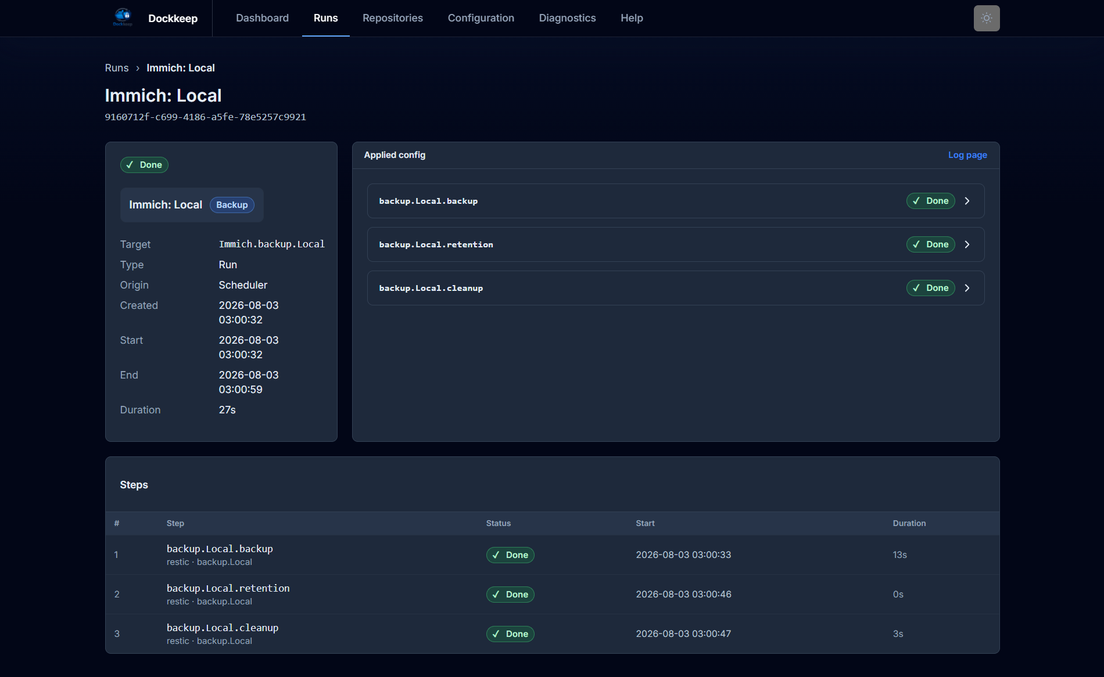Click the End time 2026-08-03 03:00:59
Viewport: 1104px width, 677px height.
pos(249,382)
